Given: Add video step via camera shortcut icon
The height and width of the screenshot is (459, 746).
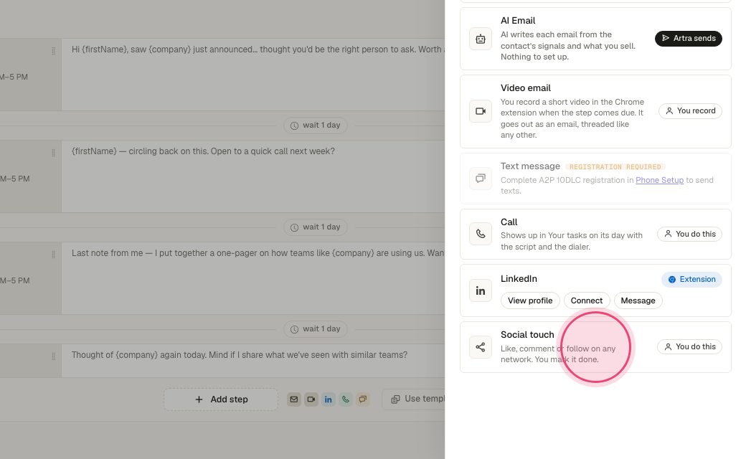Looking at the screenshot, I should pyautogui.click(x=311, y=399).
